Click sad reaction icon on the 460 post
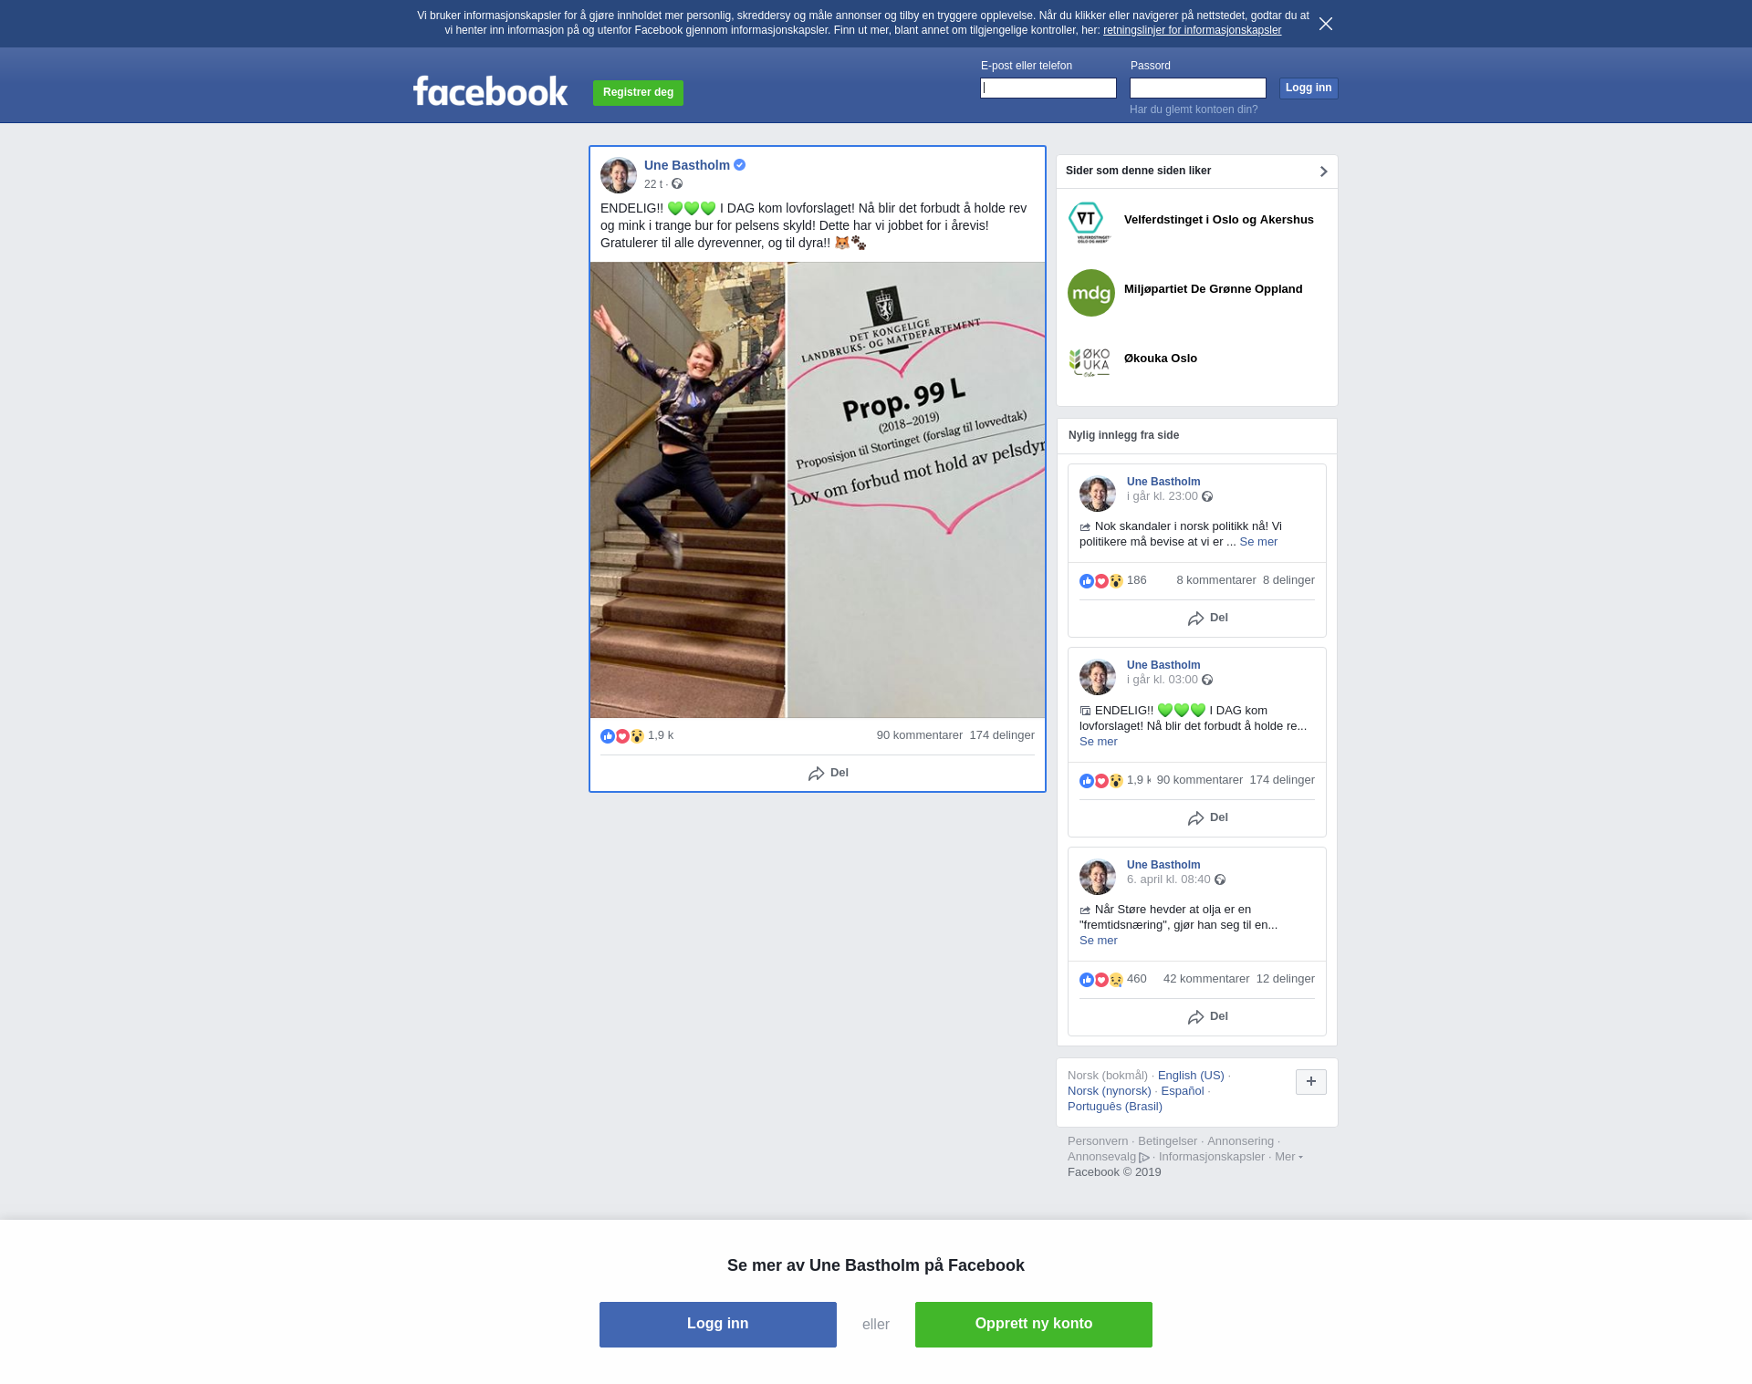The width and height of the screenshot is (1752, 1384). [1116, 980]
